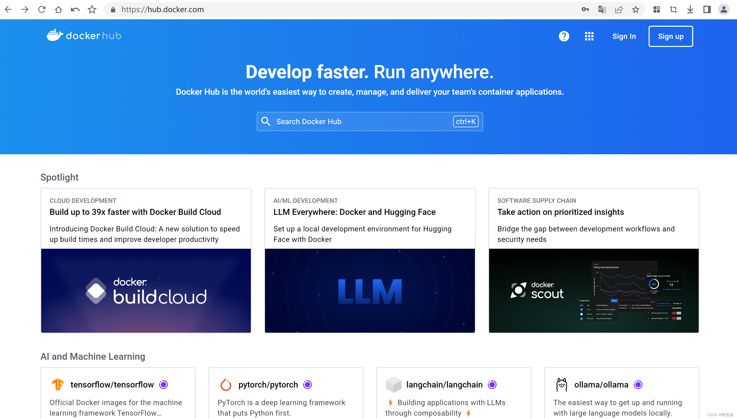Click AI and Machine Learning heading
The height and width of the screenshot is (419, 737).
pyautogui.click(x=93, y=356)
